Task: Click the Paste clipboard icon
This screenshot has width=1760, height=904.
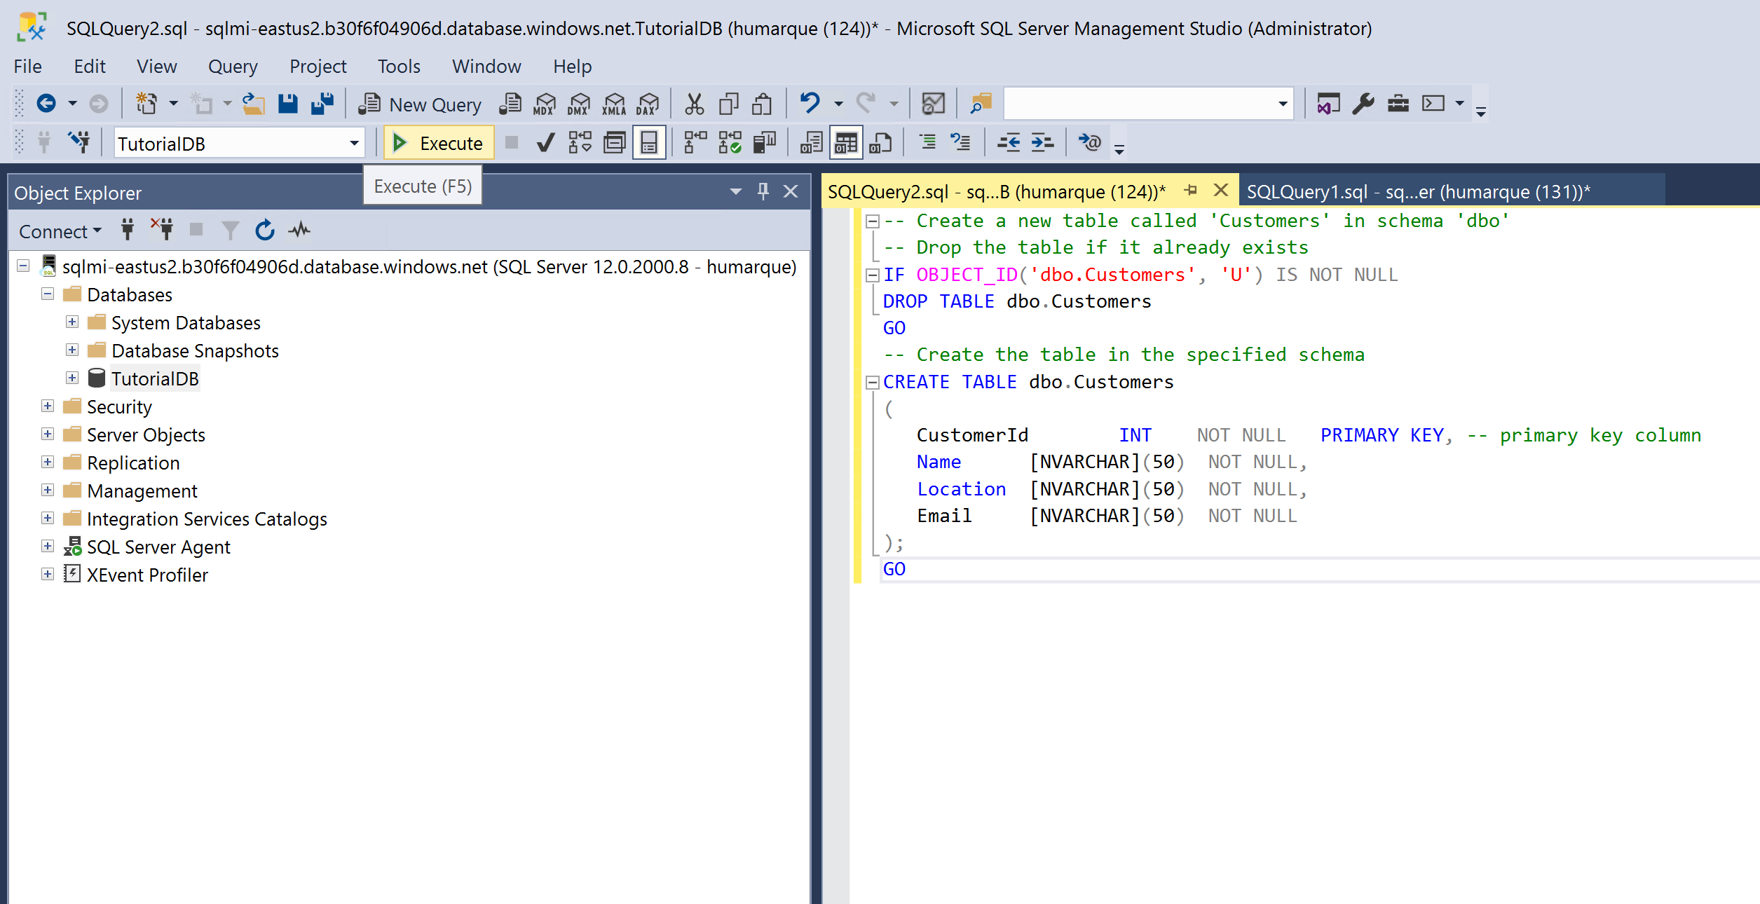Action: pos(763,104)
